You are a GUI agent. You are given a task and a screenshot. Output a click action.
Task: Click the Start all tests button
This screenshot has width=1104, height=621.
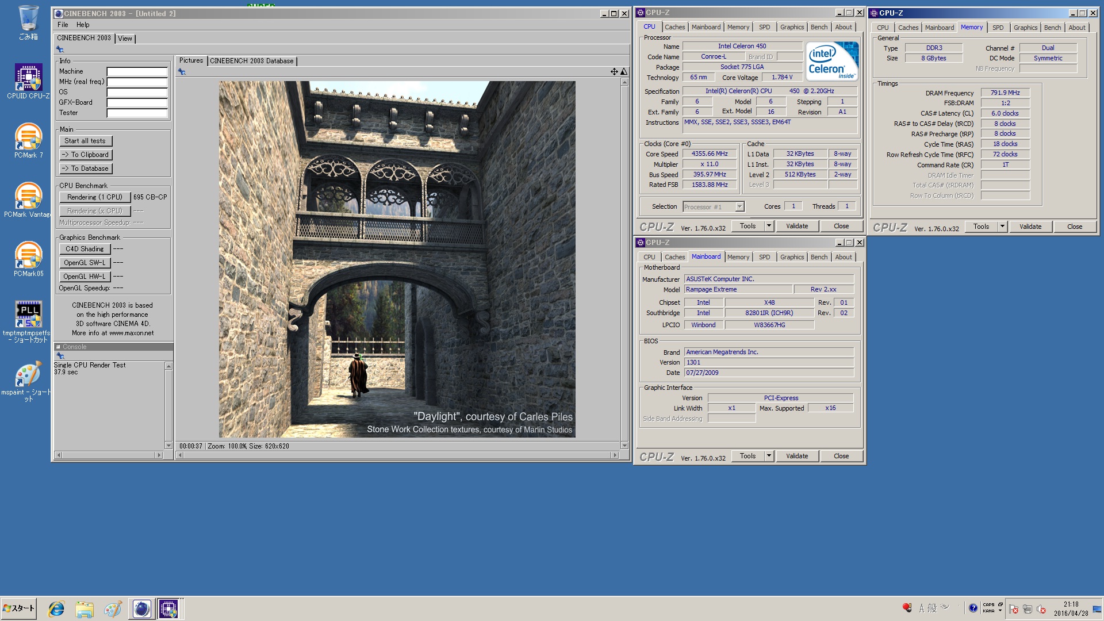[85, 141]
